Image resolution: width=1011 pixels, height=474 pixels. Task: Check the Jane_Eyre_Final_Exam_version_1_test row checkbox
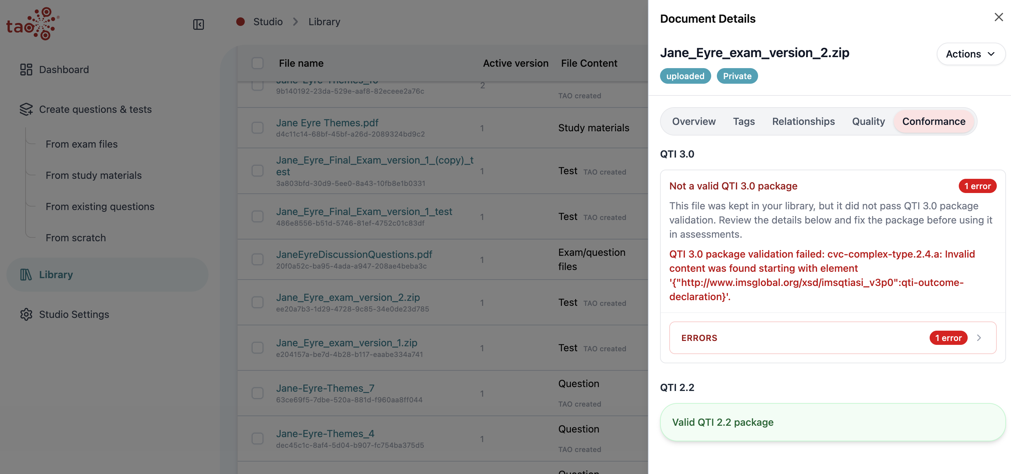point(258,216)
